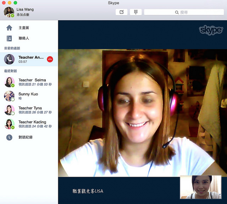Click the green maximize window button
Screen dimensions: 227x204
(15, 3)
